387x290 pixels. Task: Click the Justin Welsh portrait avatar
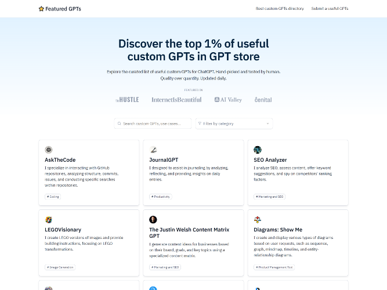[153, 219]
